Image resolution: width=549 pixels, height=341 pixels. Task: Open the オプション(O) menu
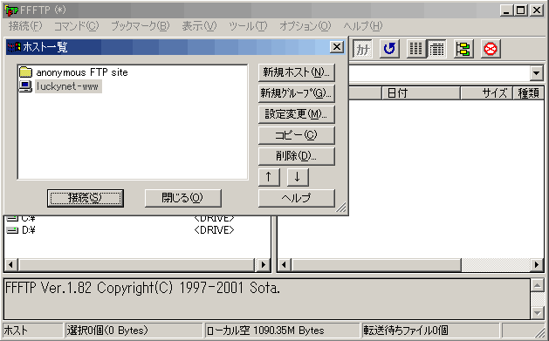305,26
